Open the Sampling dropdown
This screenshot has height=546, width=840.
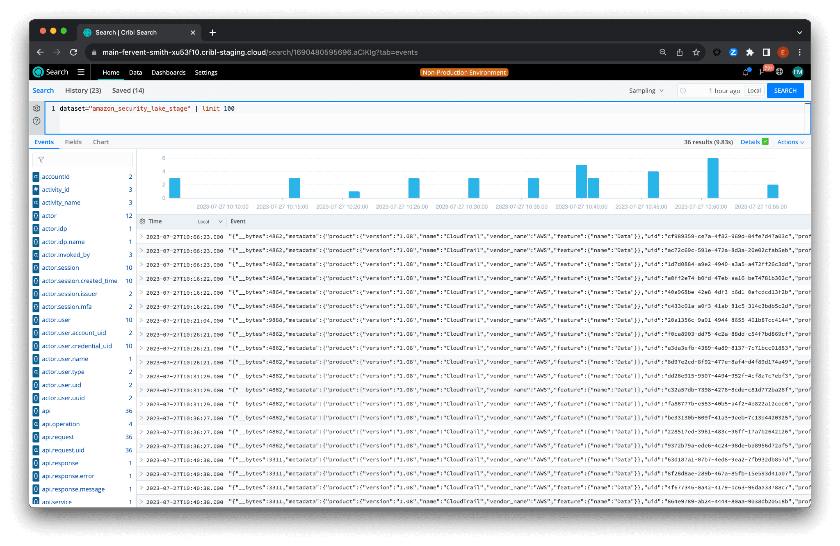(x=646, y=91)
